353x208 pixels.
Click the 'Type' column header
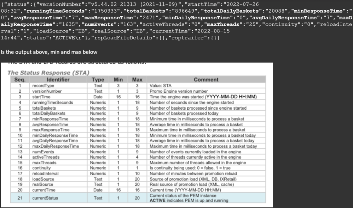[98, 80]
